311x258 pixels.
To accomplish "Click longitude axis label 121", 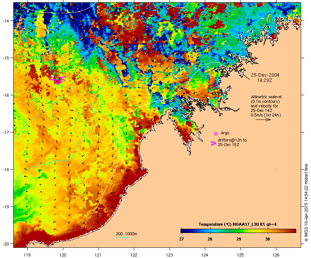I will pyautogui.click(x=98, y=255).
